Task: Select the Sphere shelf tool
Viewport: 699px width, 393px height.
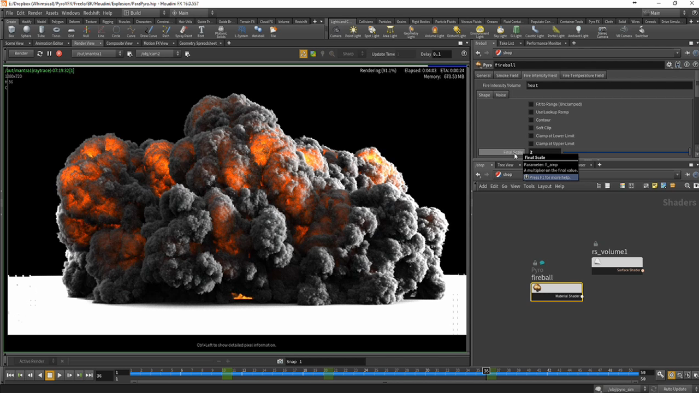Action: tap(26, 31)
